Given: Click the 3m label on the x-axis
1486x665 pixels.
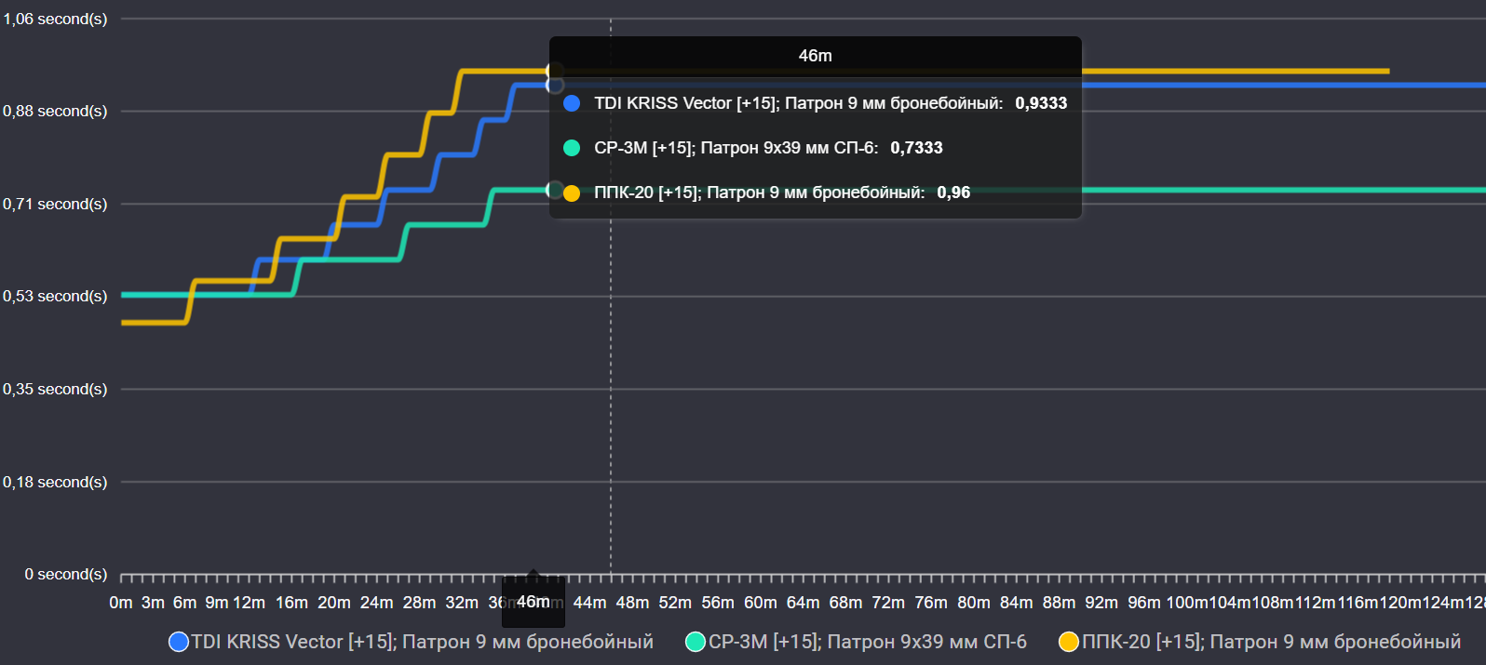Looking at the screenshot, I should 153,603.
